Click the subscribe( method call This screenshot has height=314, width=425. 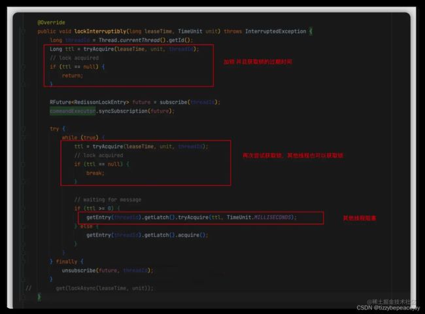[175, 102]
